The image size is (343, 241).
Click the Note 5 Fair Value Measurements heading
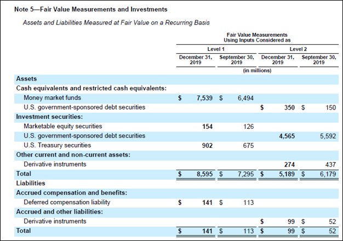point(91,10)
